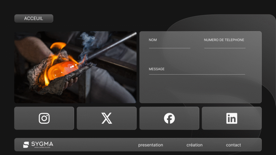This screenshot has height=155, width=276.
Task: Focus the NUMERO DE TELEPHONE field
Action: 225,43
